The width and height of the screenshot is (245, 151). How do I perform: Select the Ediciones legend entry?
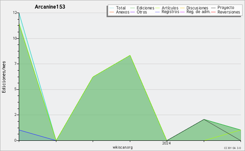142,8
